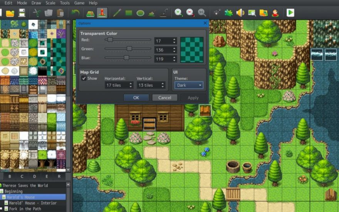Screen dimensions: 339x212
Task: Switch to tileset tab B
Action: coord(10,176)
